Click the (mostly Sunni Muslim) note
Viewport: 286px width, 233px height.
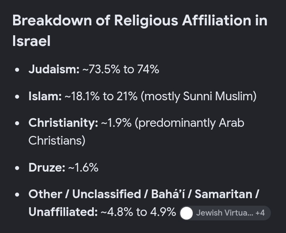tap(199, 96)
